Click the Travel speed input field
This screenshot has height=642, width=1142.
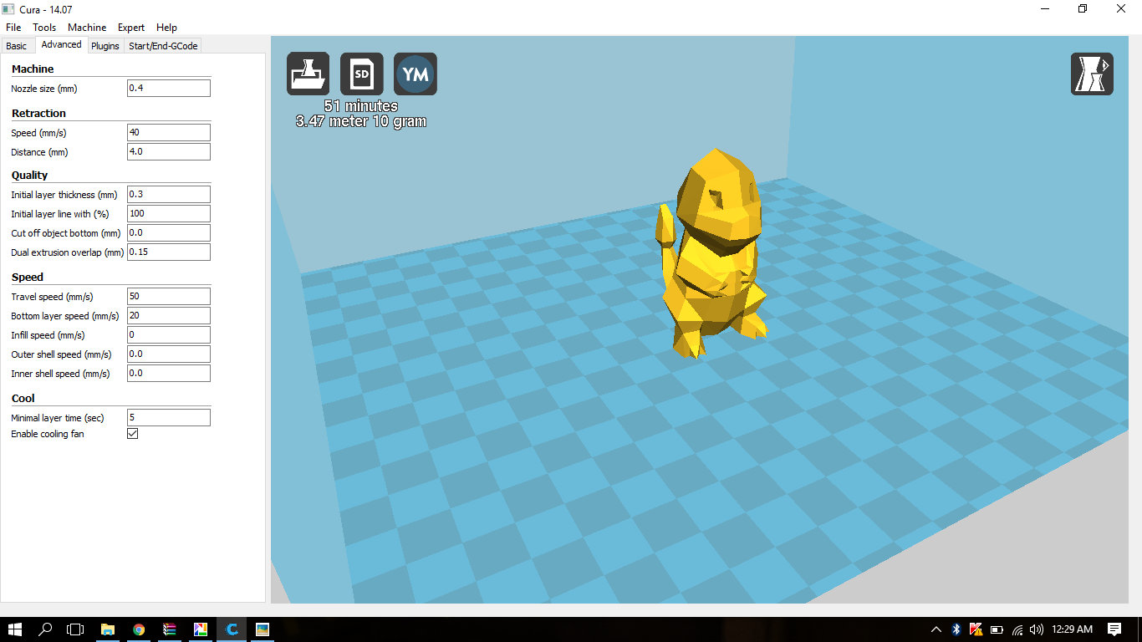click(168, 296)
